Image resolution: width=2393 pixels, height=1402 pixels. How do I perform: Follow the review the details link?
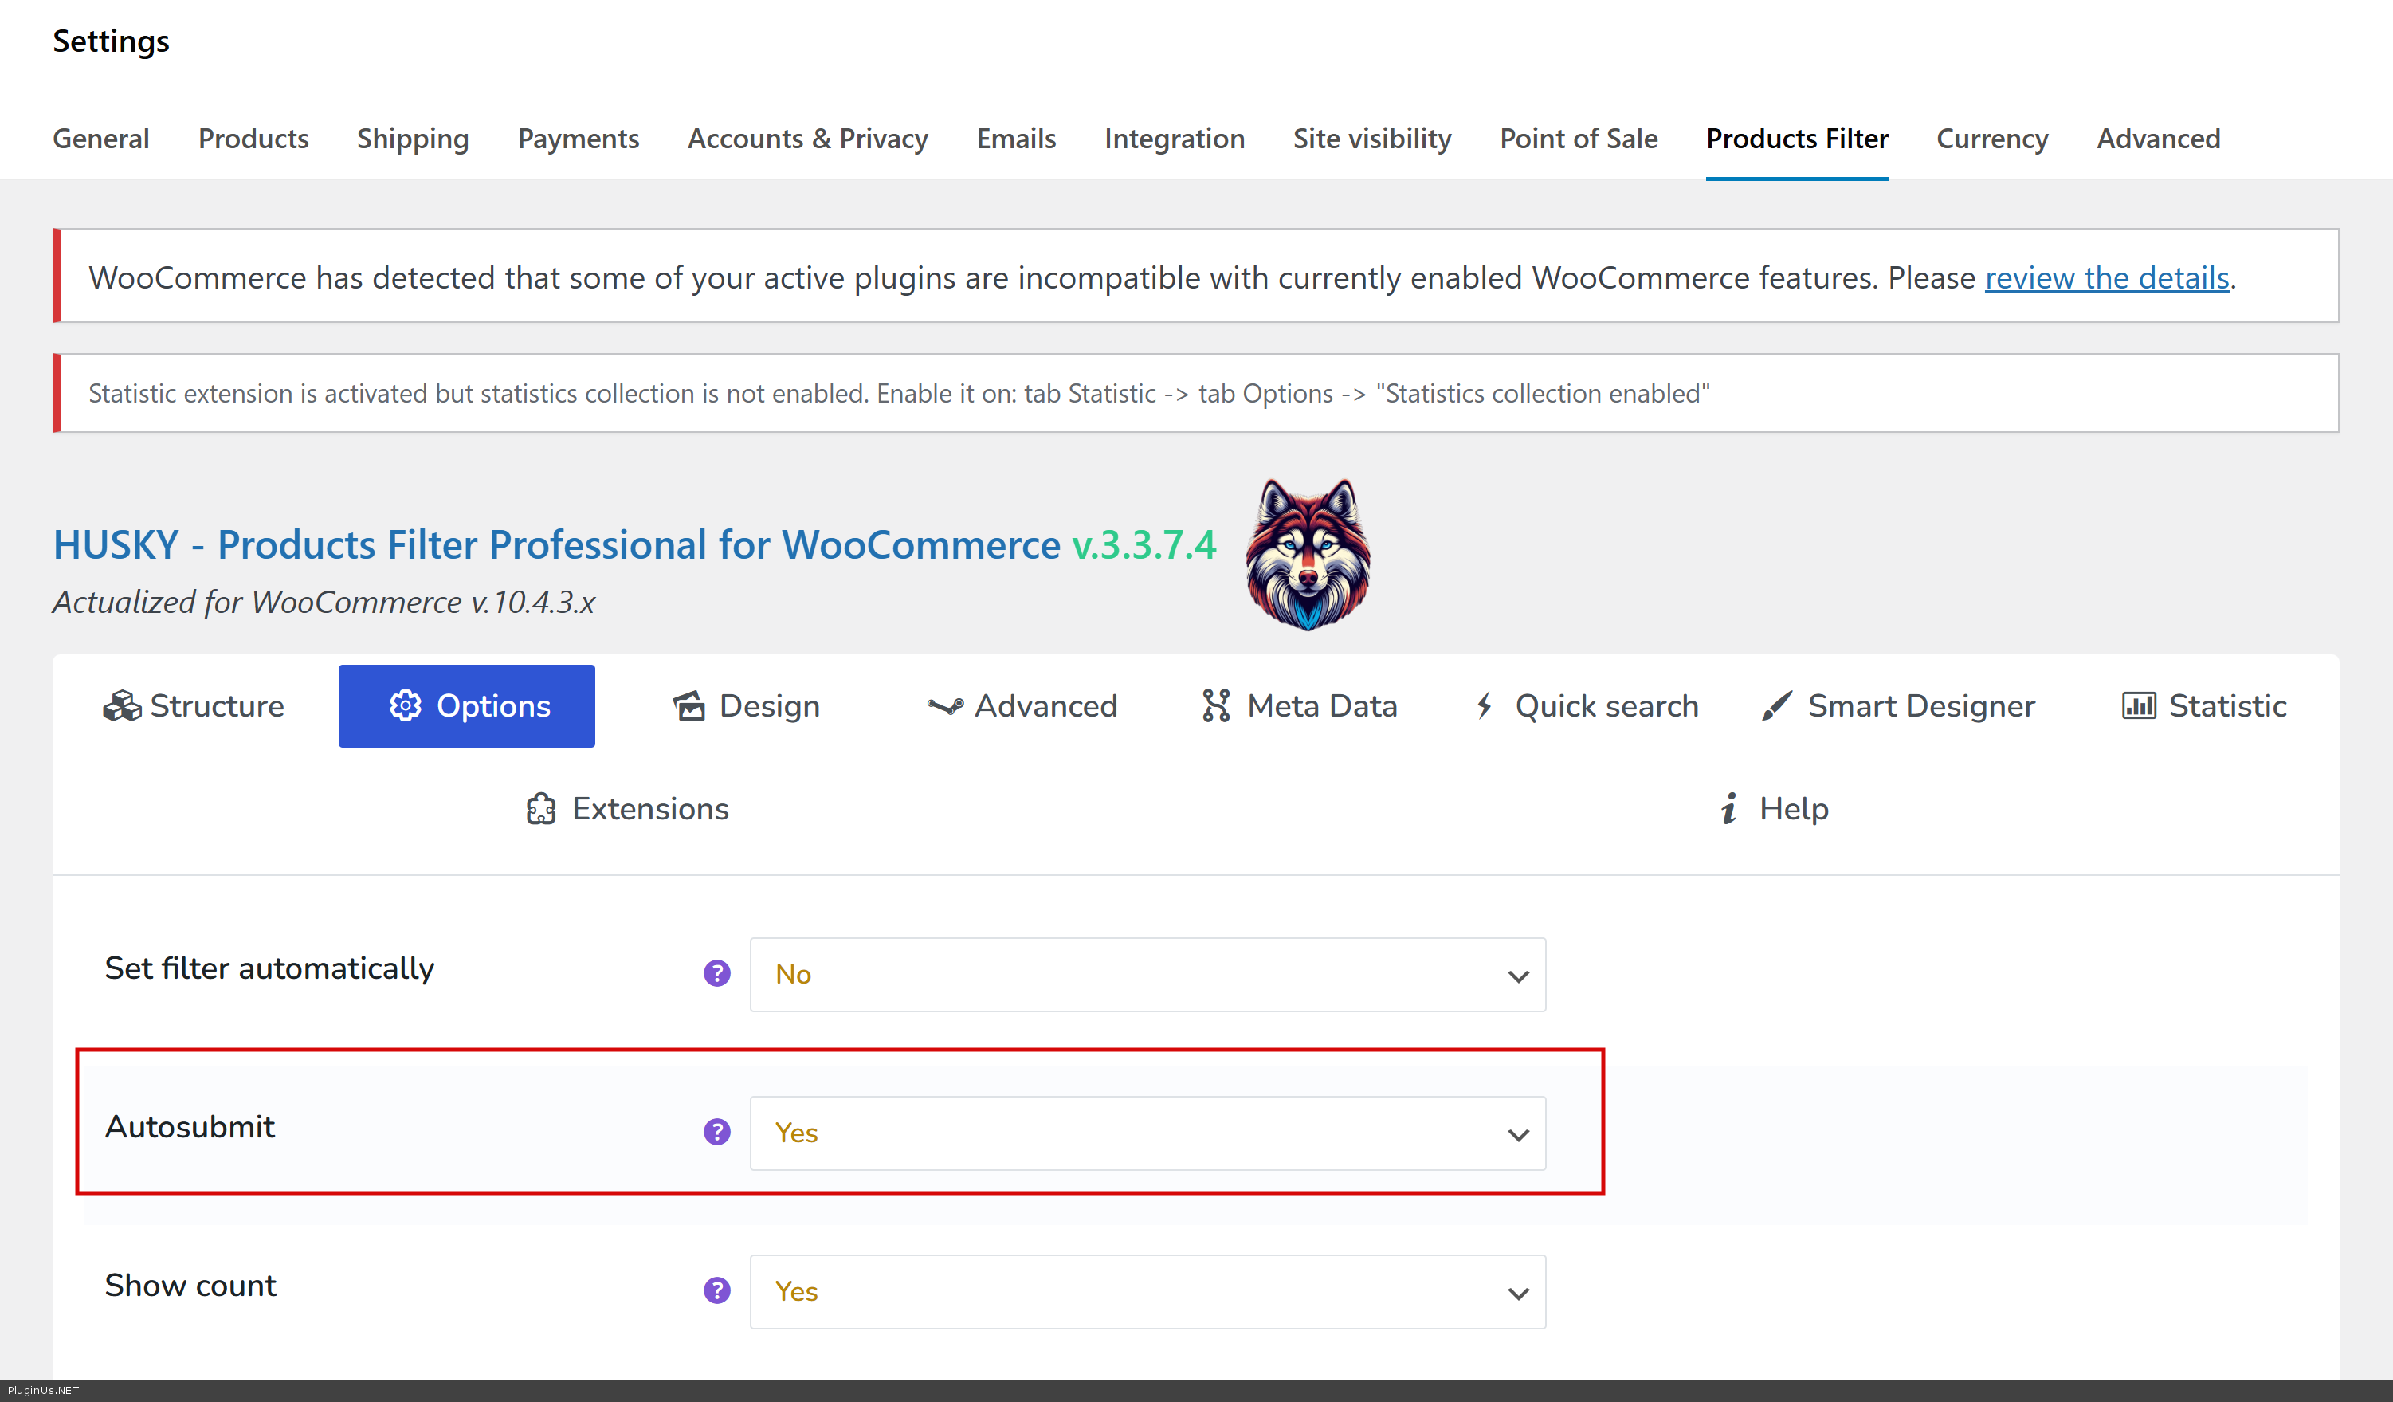coord(2106,277)
